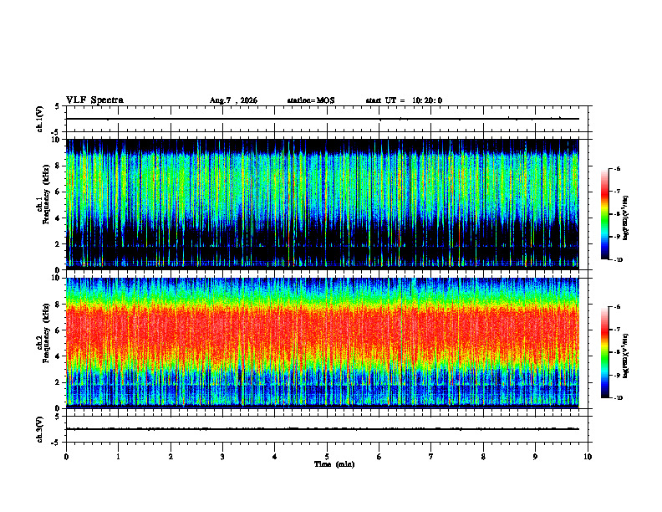
Task: Click the "-8" tick on ch.2 colorbar
Action: (x=617, y=353)
